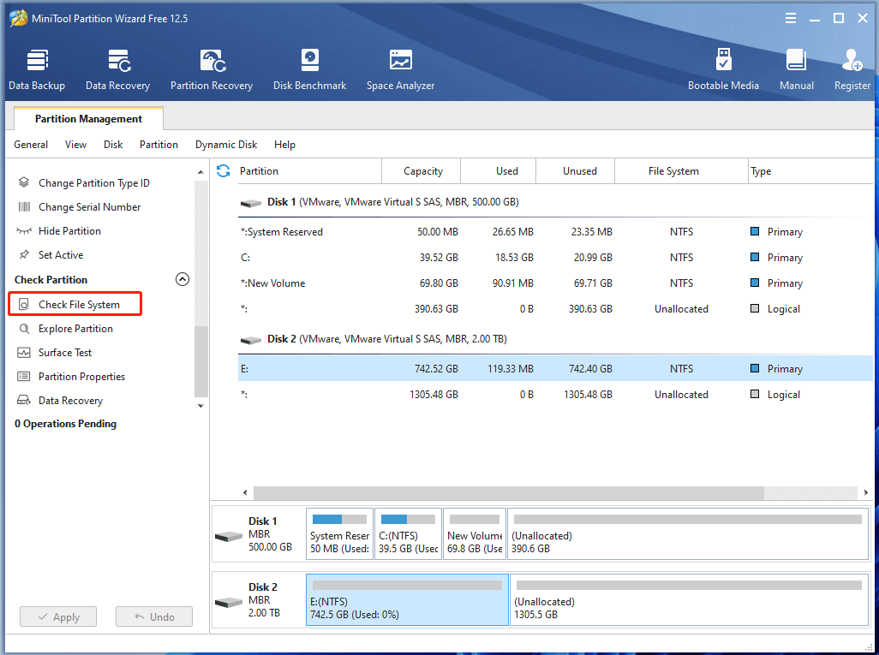
Task: Open the Help menu
Action: point(284,145)
